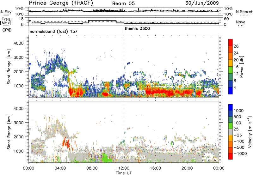Click the 'themis 3300' CPID text

click(x=137, y=28)
